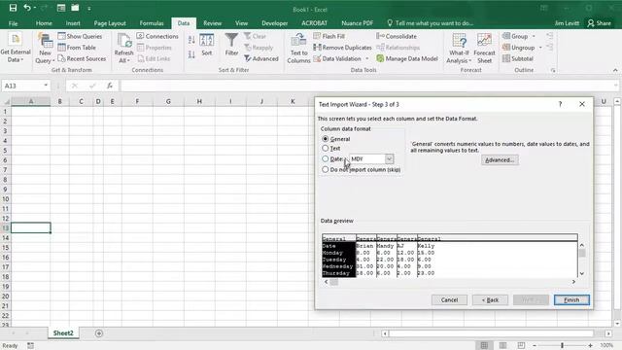Create a Forecast Sheet
The height and width of the screenshot is (350, 622).
[484, 49]
